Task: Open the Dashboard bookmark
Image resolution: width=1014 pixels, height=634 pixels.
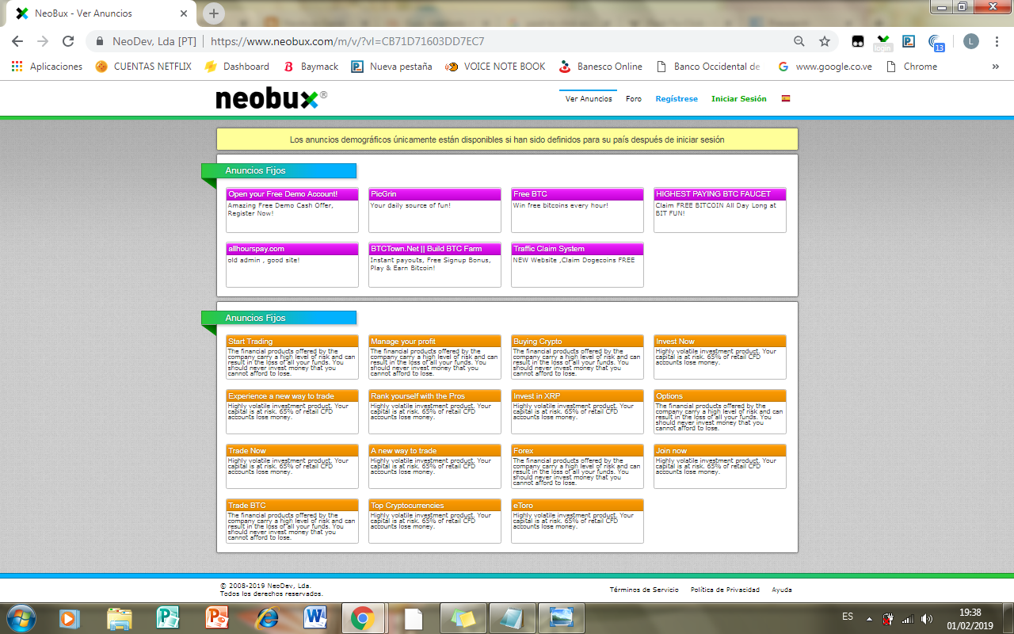Action: point(237,67)
